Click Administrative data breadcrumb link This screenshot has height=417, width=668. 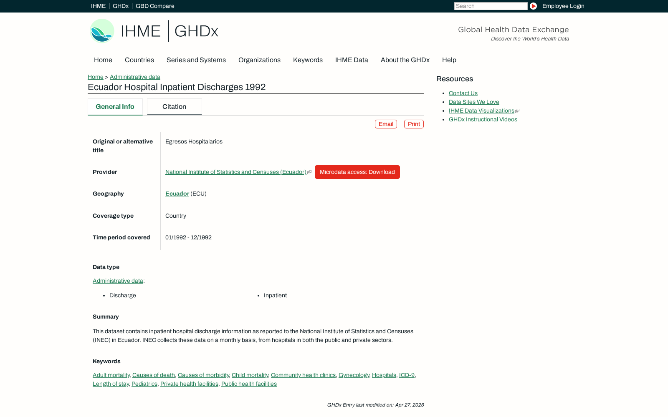coord(135,77)
